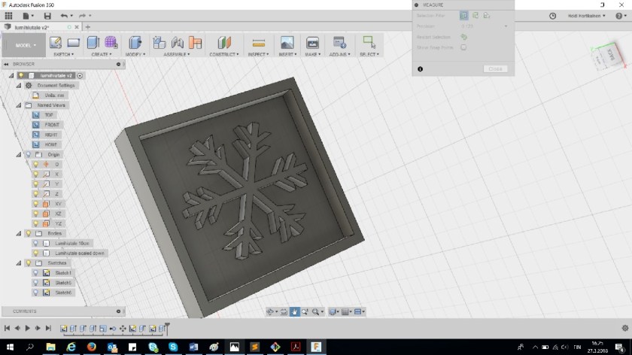Toggle visibility bulb of Bodies folder
The image size is (632, 355).
(28, 233)
